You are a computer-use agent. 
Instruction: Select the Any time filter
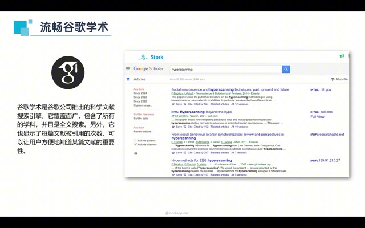139,89
